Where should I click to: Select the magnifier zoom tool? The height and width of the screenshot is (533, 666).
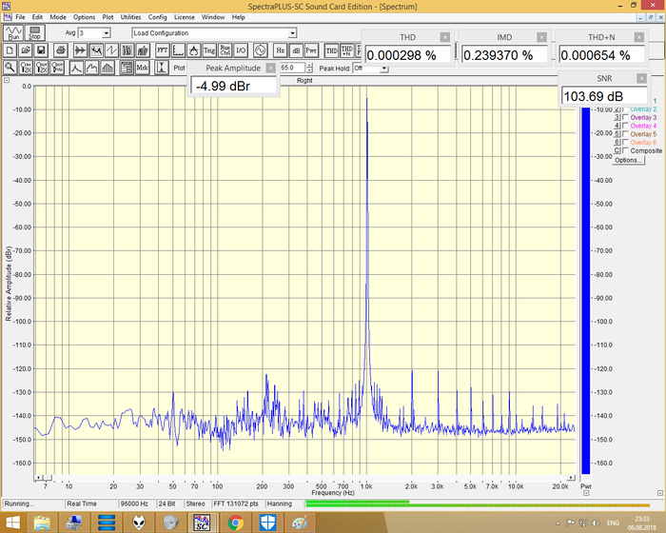point(10,68)
